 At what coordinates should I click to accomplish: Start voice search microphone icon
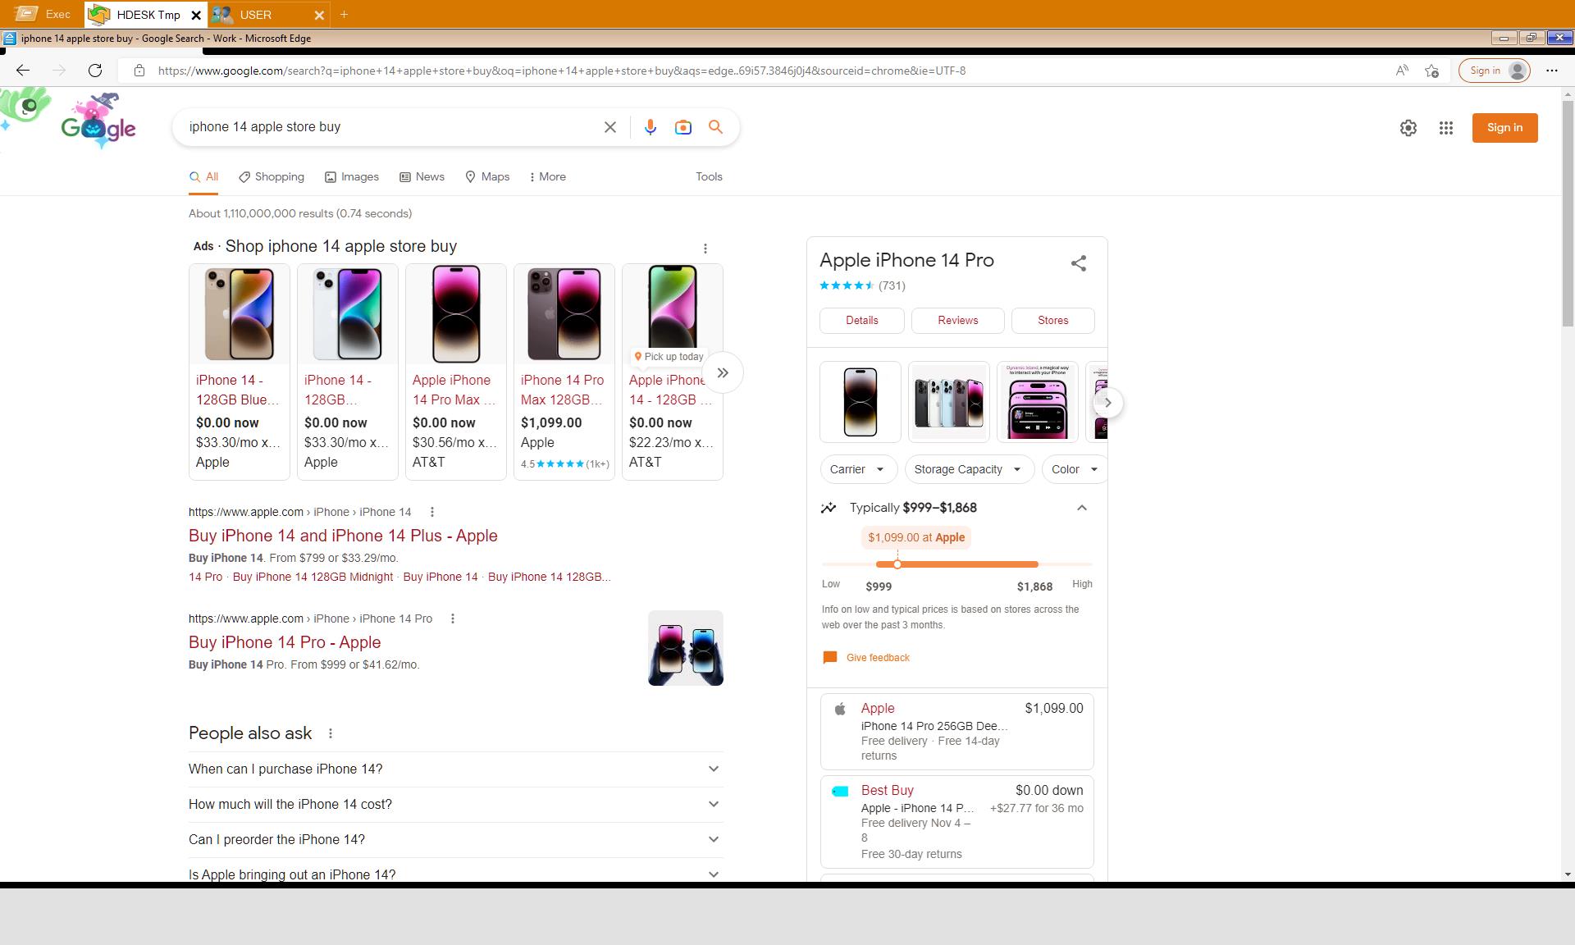(x=650, y=127)
